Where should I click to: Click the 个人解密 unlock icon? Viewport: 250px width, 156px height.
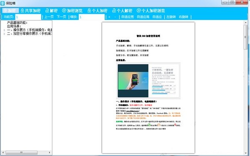point(114,11)
